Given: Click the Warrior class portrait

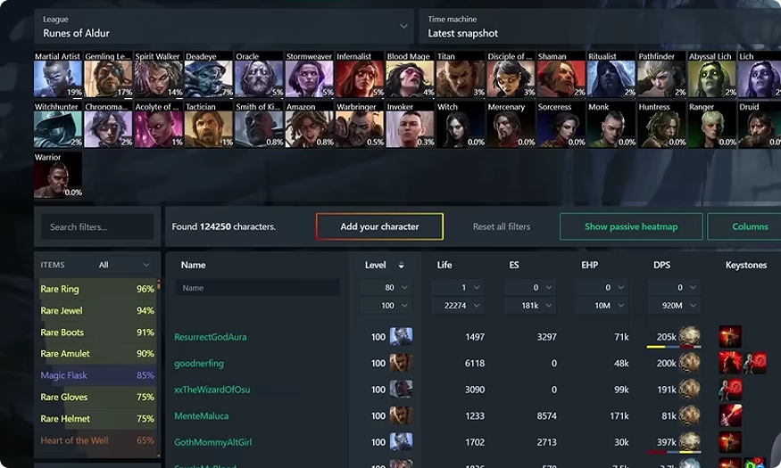Looking at the screenshot, I should tap(58, 175).
